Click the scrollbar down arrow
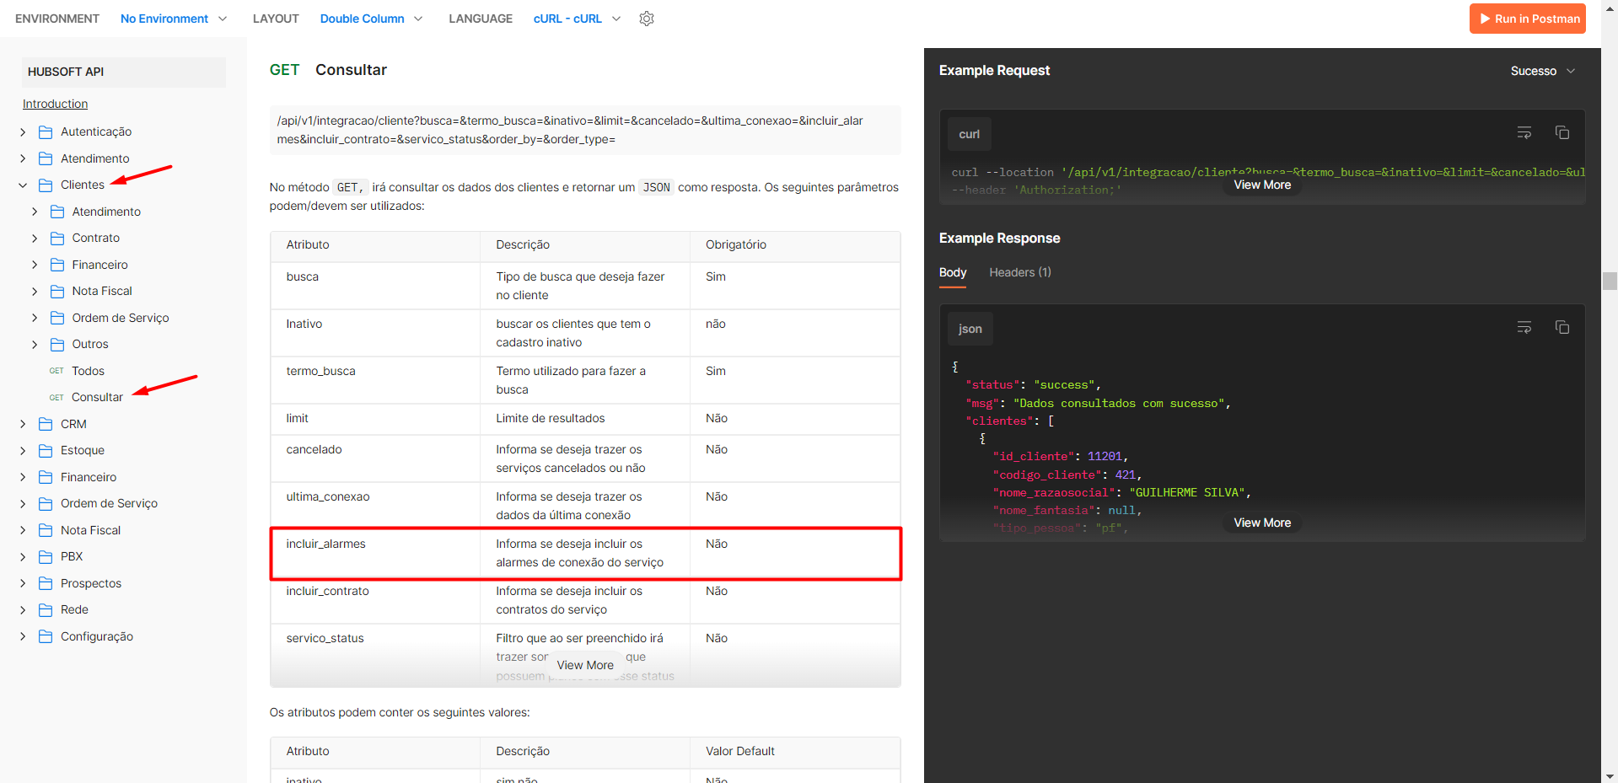The height and width of the screenshot is (783, 1618). (1610, 776)
